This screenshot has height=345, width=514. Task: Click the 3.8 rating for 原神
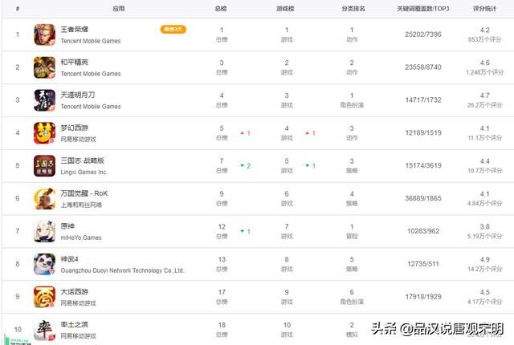pyautogui.click(x=485, y=226)
